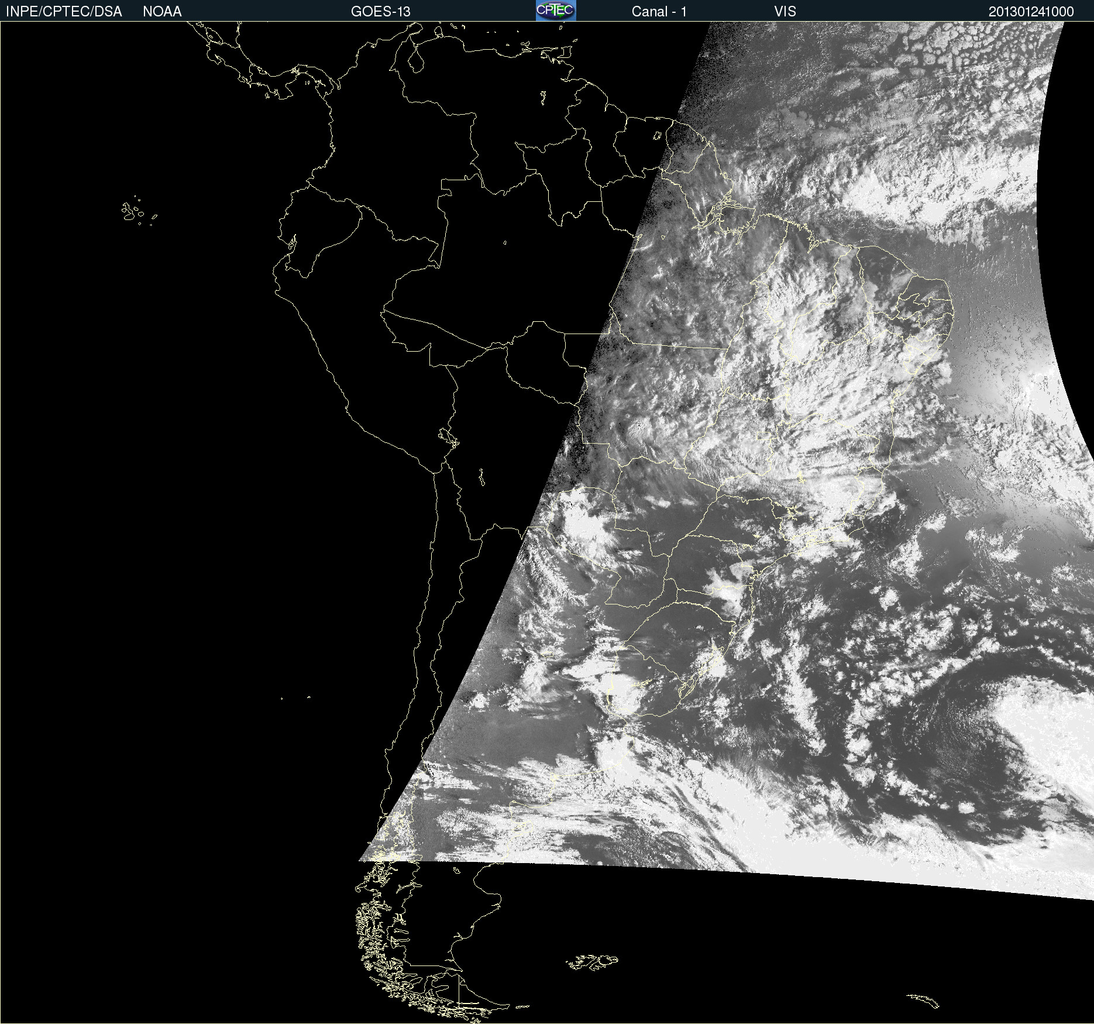Click the GOES-13 satellite label
1094x1024 pixels.
380,12
